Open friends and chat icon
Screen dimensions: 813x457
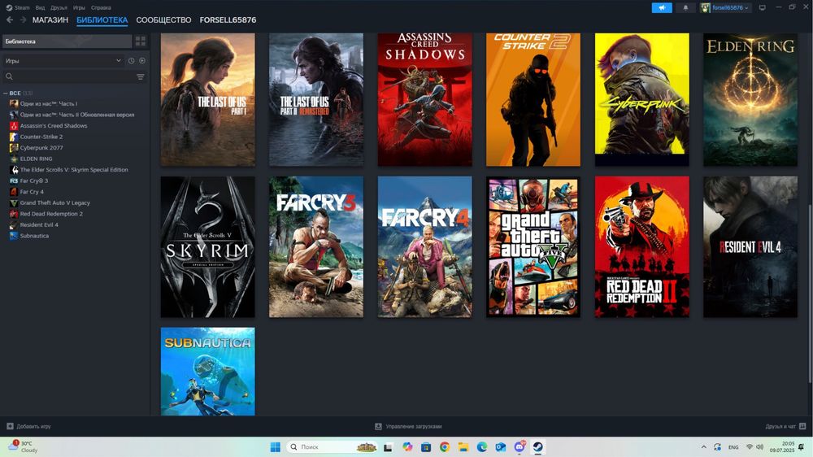coord(802,426)
